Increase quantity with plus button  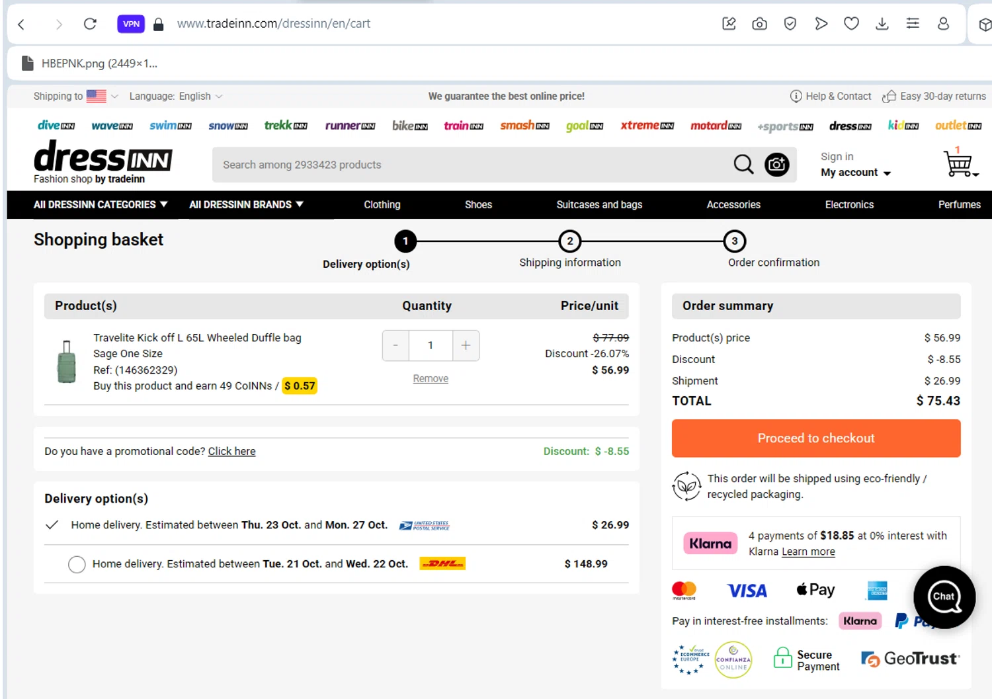coord(466,346)
